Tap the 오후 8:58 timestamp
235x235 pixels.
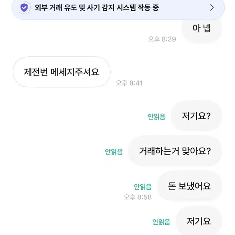[138, 197]
